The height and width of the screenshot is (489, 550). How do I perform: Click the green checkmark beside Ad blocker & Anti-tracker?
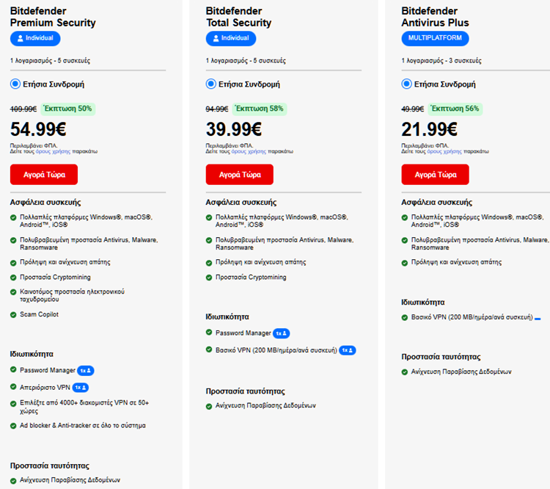tap(13, 425)
